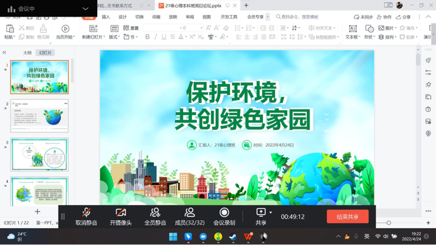
Task: Open the members list 成员(32/32)
Action: click(x=189, y=216)
